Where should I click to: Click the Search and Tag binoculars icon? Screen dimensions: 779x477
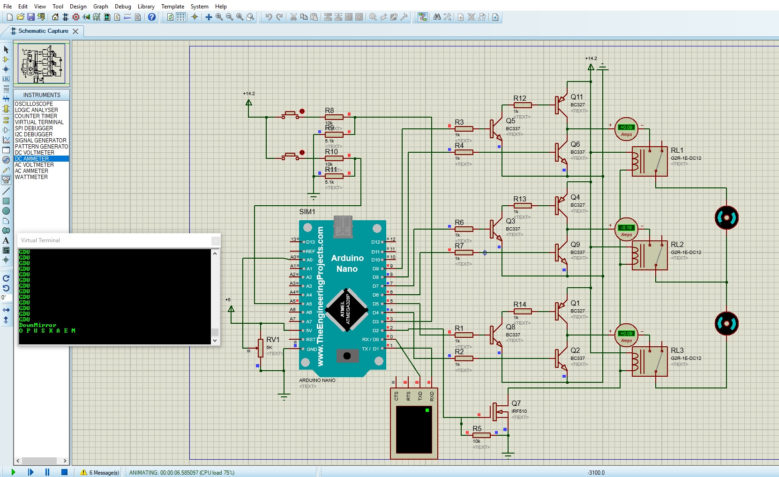(437, 17)
